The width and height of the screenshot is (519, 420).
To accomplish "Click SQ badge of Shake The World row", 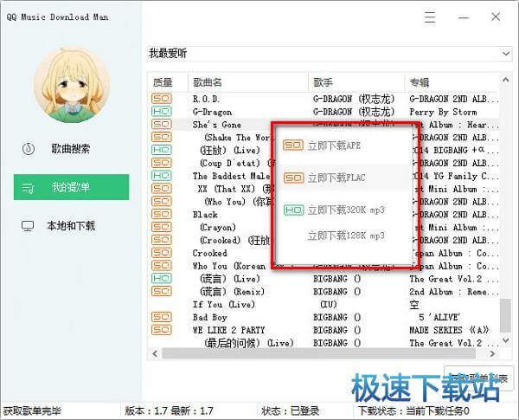I will click(x=162, y=137).
